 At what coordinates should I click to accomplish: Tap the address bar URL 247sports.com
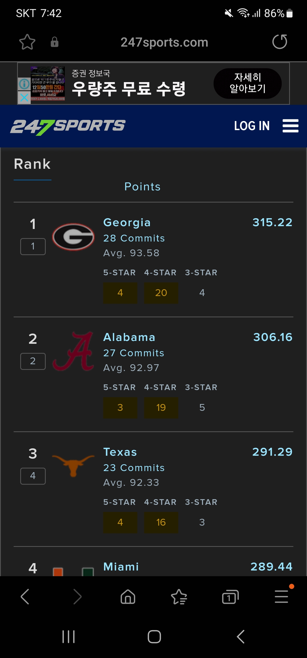[164, 42]
